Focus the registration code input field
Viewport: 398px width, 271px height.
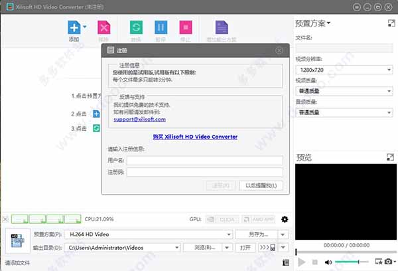pyautogui.click(x=205, y=172)
